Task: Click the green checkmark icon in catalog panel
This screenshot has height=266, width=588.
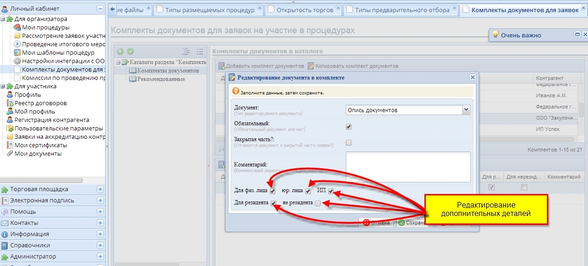Action: point(130,51)
